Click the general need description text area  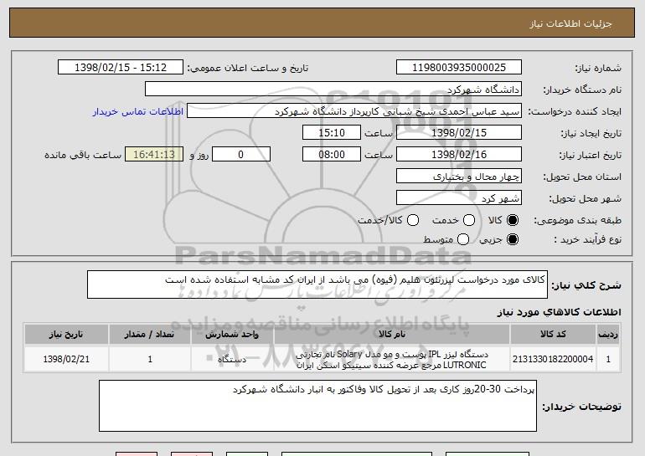(x=317, y=284)
